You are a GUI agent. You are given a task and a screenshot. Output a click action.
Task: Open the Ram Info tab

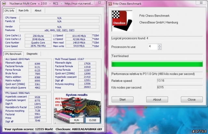coord(24,10)
